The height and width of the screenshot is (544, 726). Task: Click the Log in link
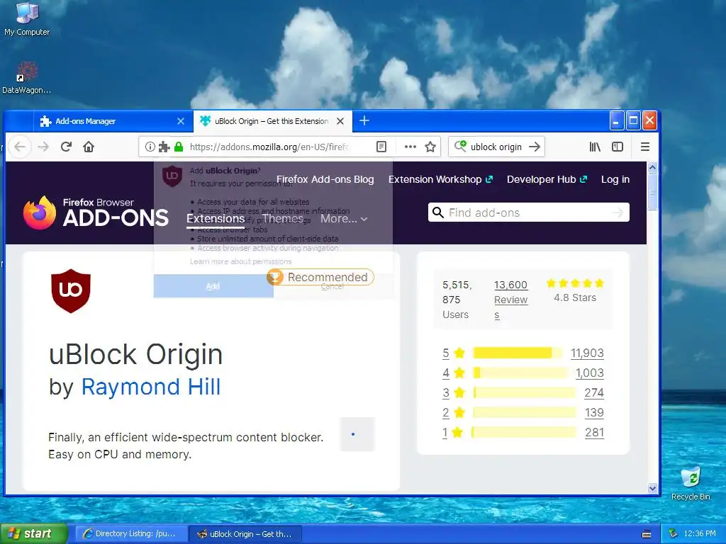pyautogui.click(x=615, y=179)
